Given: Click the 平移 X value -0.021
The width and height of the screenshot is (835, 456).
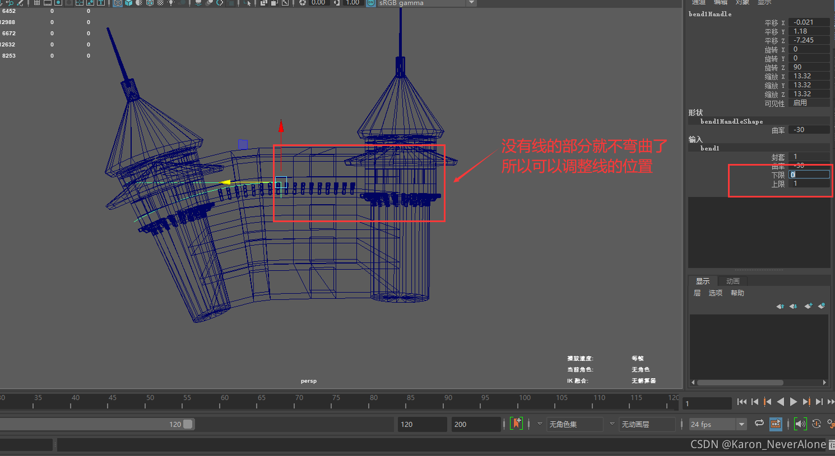Looking at the screenshot, I should coord(809,22).
